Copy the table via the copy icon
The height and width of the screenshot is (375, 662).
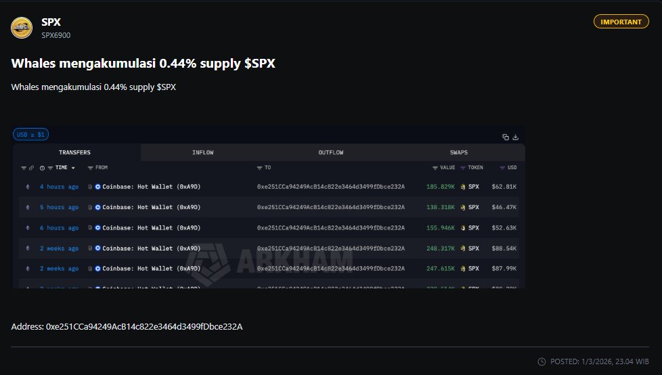(506, 137)
